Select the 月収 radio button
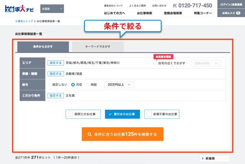The height and width of the screenshot is (164, 245). pyautogui.click(x=73, y=85)
